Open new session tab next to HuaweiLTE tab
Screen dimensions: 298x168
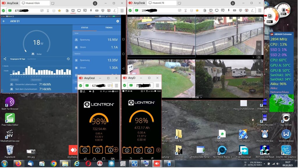tap(179, 3)
